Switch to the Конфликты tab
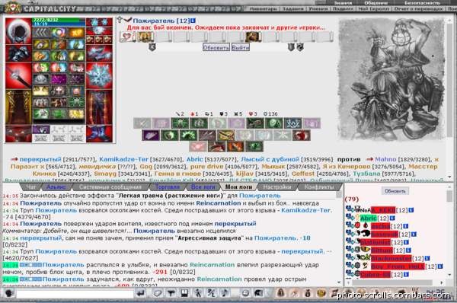457x303 pixels. click(319, 187)
